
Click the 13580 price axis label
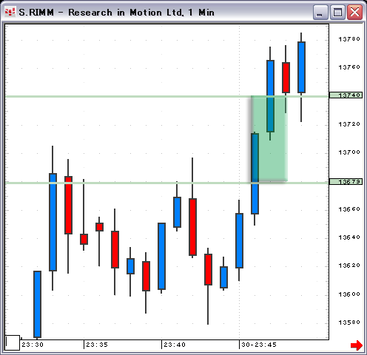349,322
